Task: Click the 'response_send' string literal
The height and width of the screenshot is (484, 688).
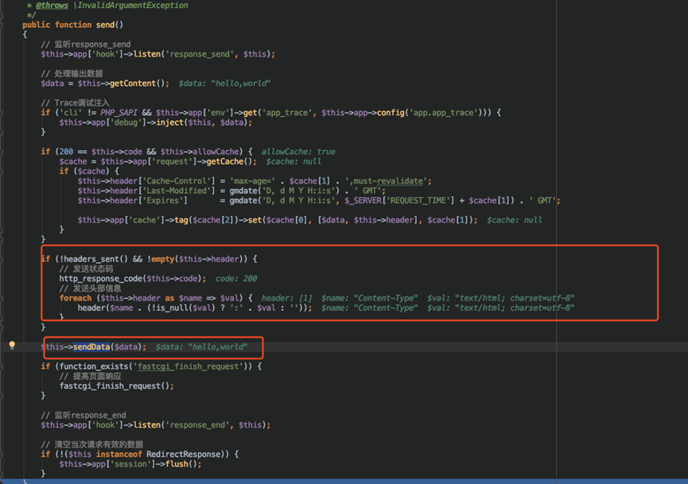Action: coord(200,54)
